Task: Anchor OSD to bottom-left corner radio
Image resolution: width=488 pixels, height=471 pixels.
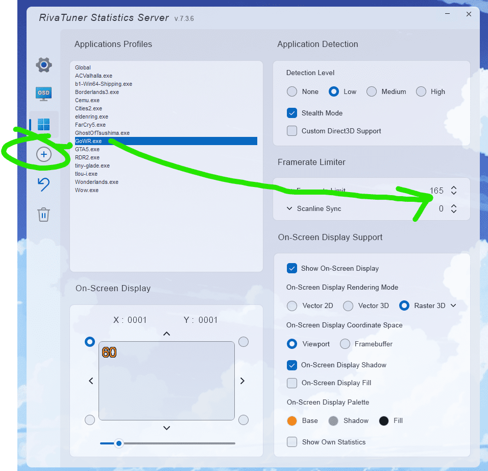Action: coord(90,420)
